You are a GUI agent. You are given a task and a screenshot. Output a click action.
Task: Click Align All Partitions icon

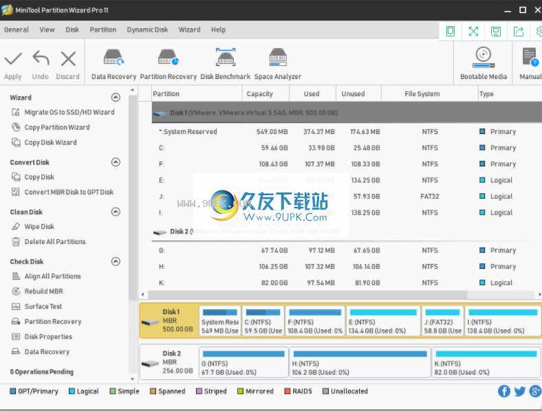click(x=16, y=276)
